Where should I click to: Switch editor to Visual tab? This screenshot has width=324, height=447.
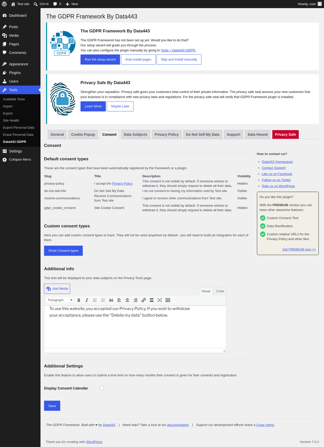pos(206,291)
